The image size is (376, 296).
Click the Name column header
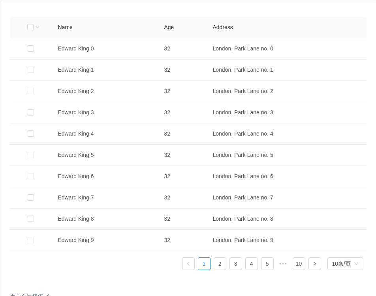(65, 27)
